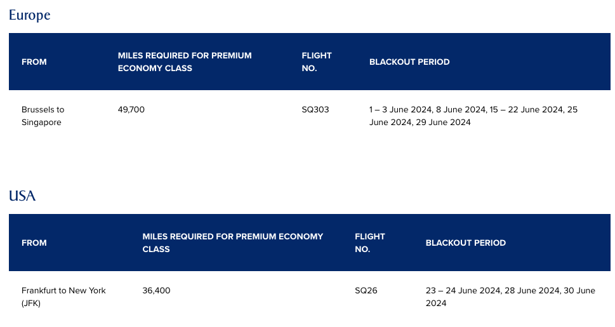The image size is (615, 327).
Task: Select flight number SQ26
Action: pyautogui.click(x=366, y=291)
